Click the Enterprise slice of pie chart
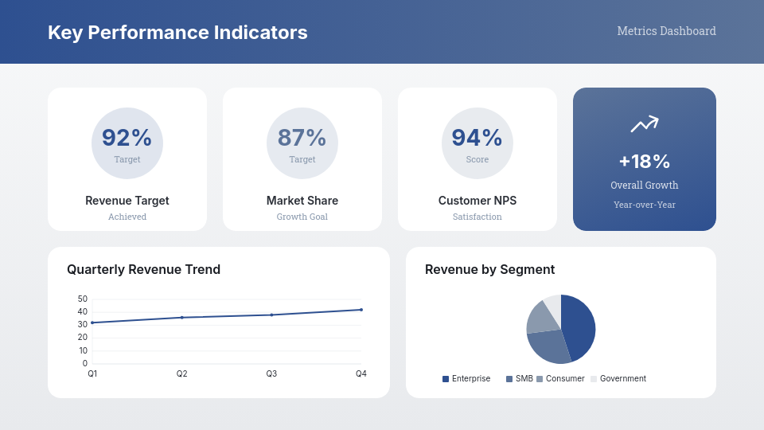The image size is (764, 430). pos(580,326)
